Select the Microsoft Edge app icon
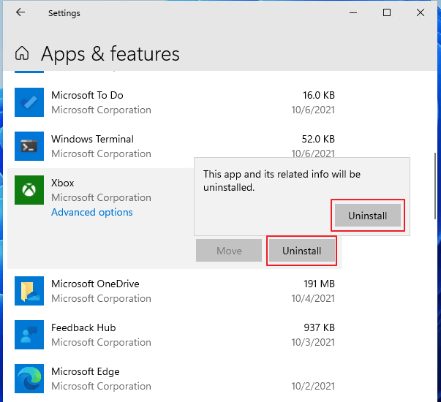Viewport: 441px width, 402px height. click(29, 379)
